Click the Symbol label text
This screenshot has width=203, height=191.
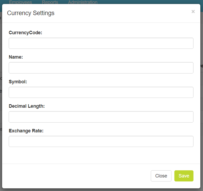[18, 82]
